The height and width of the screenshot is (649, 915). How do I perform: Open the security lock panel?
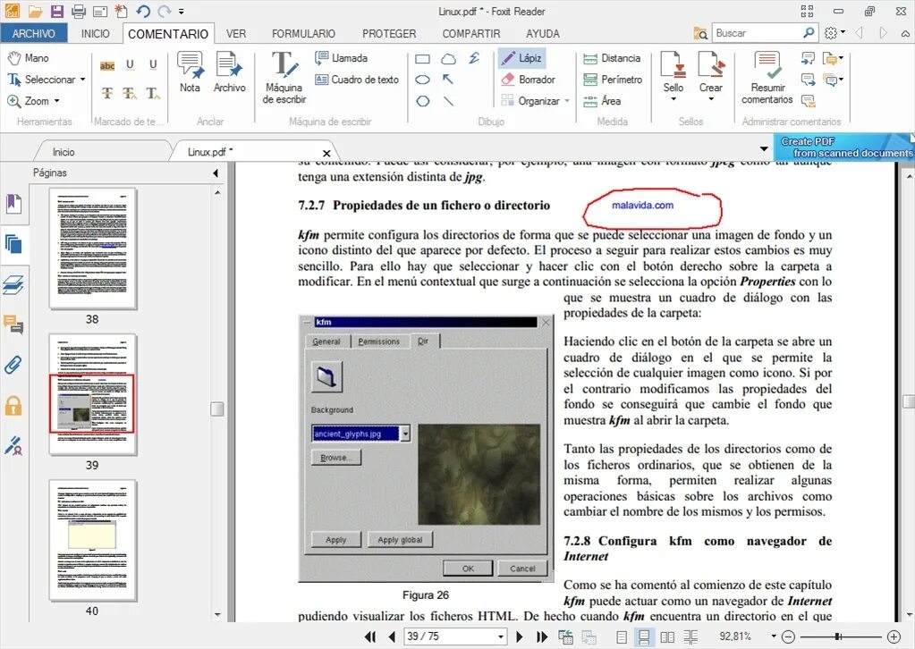pyautogui.click(x=13, y=405)
